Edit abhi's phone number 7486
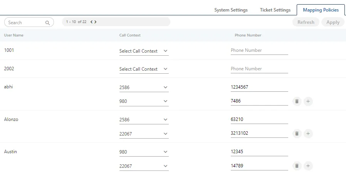This screenshot has height=172, width=346. coord(259,101)
